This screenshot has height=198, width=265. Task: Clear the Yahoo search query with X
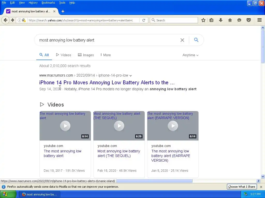[182, 40]
